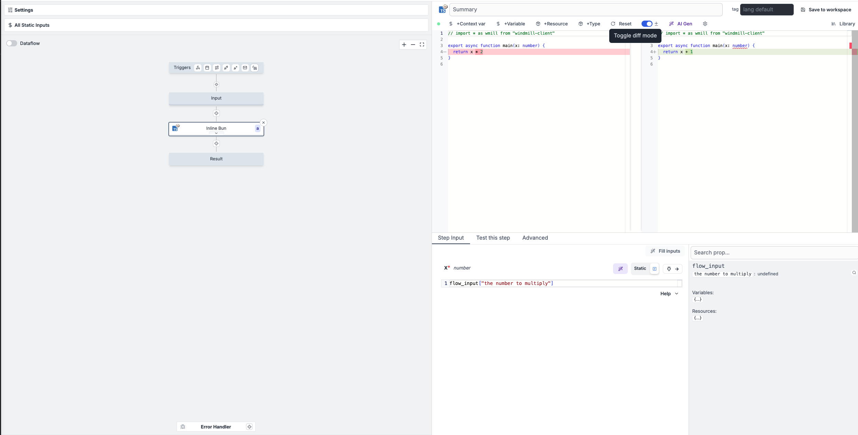858x435 pixels.
Task: Enable the Dataflow toggle
Action: [x=12, y=43]
